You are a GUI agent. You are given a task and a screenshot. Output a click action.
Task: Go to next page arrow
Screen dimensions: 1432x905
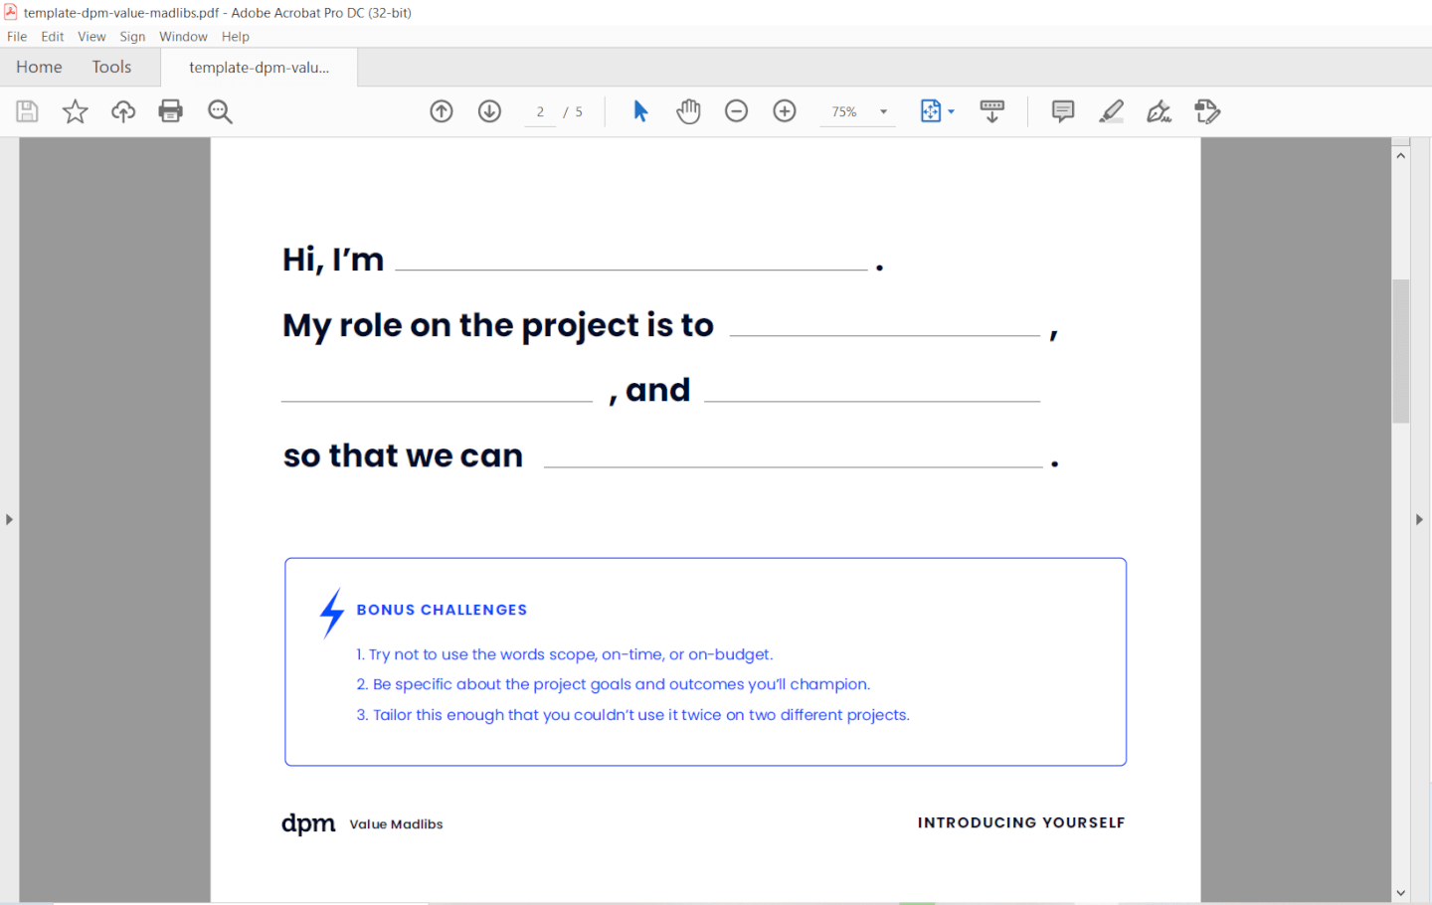coord(489,111)
